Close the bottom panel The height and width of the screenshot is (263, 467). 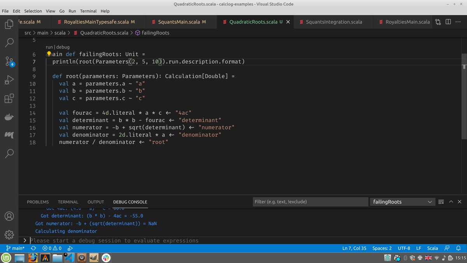point(460,202)
